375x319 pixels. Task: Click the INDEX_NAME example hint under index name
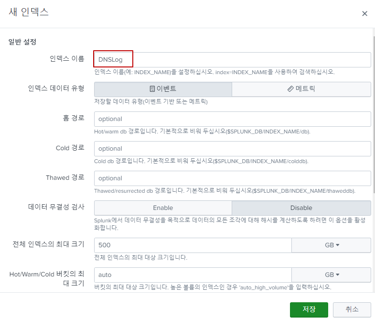point(214,72)
